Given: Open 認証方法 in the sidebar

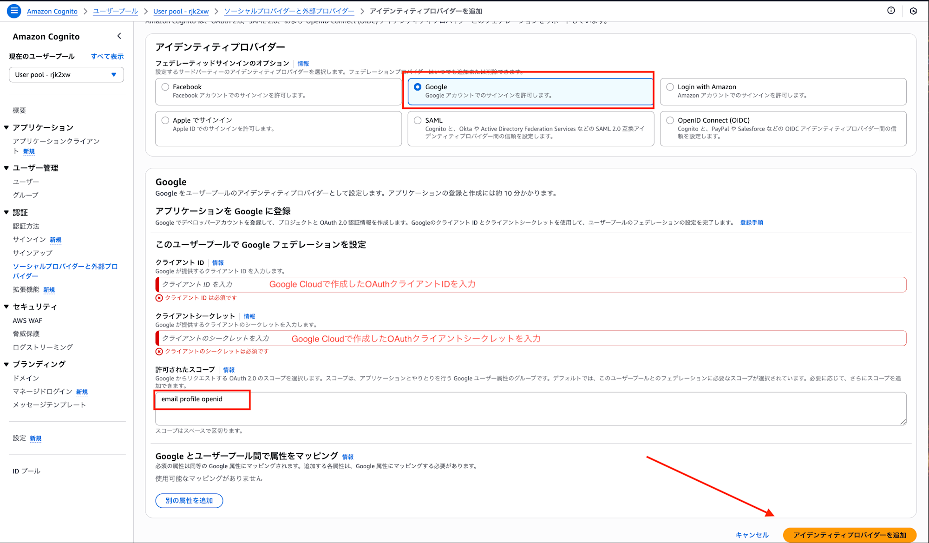Looking at the screenshot, I should tap(26, 226).
